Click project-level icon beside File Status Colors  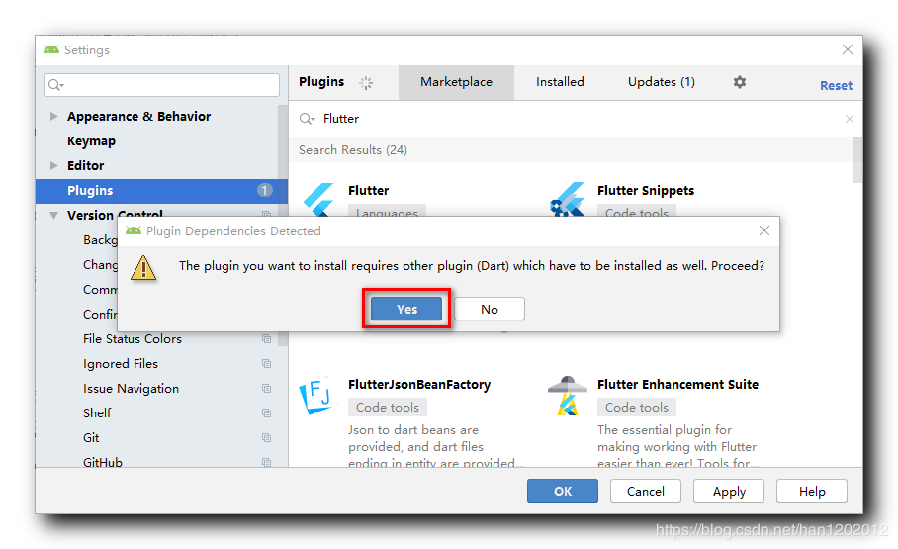coord(266,338)
